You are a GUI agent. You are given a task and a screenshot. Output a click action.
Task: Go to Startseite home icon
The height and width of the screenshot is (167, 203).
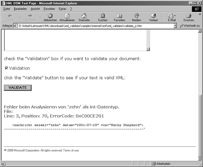click(x=84, y=16)
